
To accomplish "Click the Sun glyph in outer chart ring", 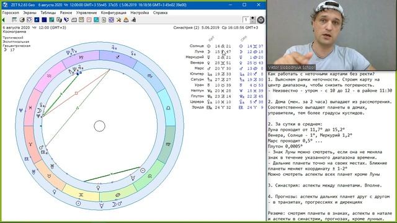I will 79,203.
